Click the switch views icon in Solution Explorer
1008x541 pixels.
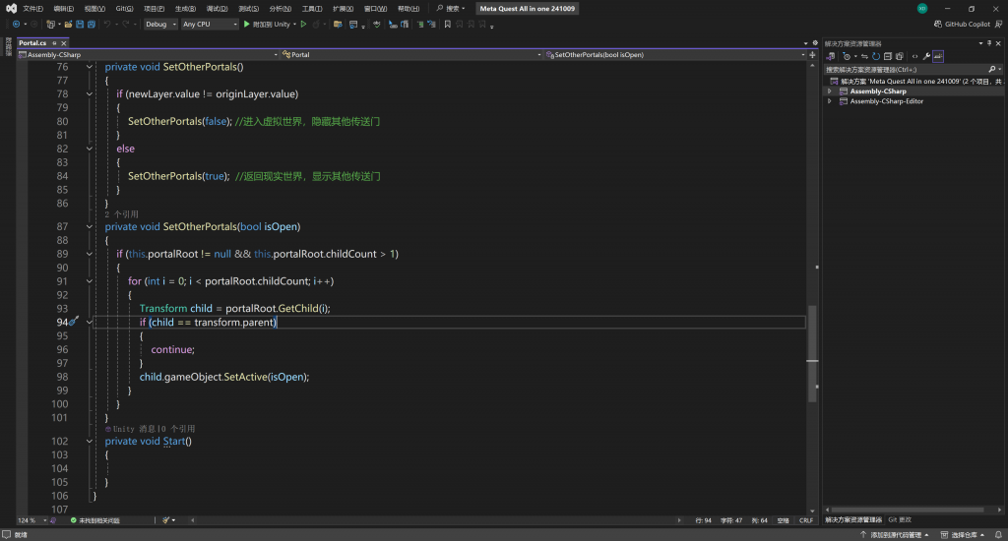pos(831,56)
